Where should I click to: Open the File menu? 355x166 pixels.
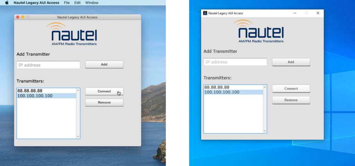click(x=67, y=3)
